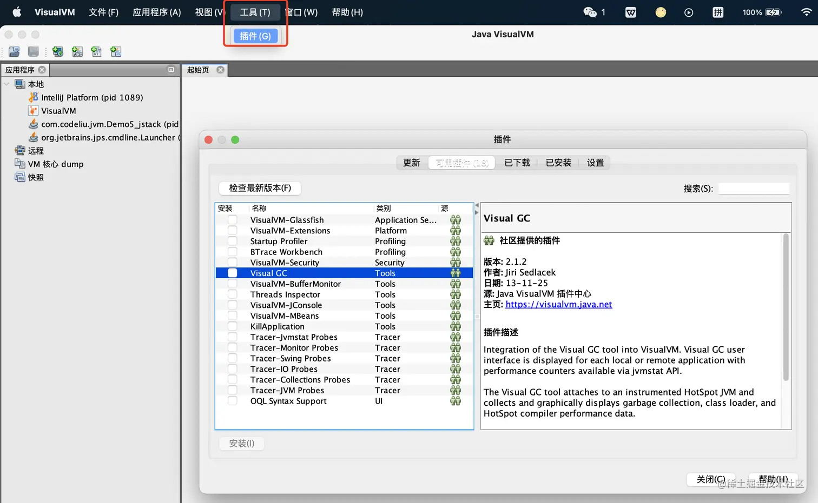818x503 pixels.
Task: Click the IntelliJ Platform app icon
Action: (x=34, y=97)
